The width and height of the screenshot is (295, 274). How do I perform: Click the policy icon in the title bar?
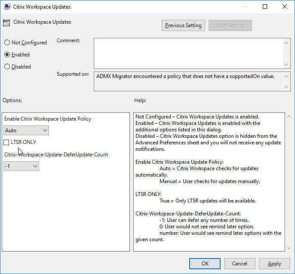[x=6, y=7]
